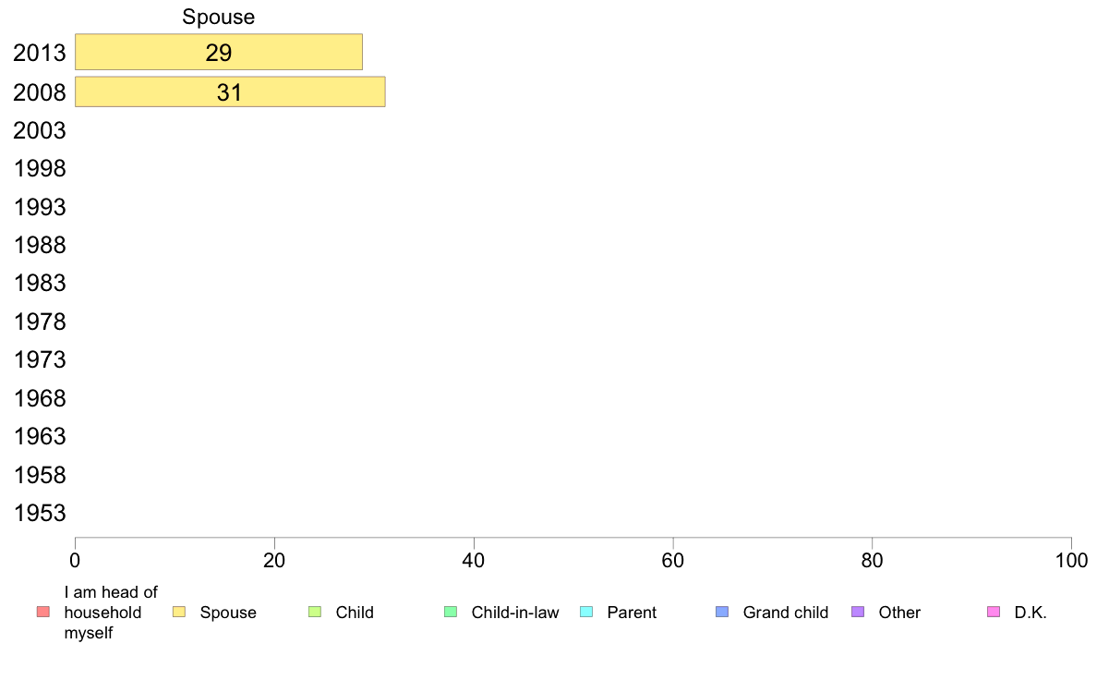Click the 1988 year label
The width and height of the screenshot is (1097, 680).
coord(39,245)
